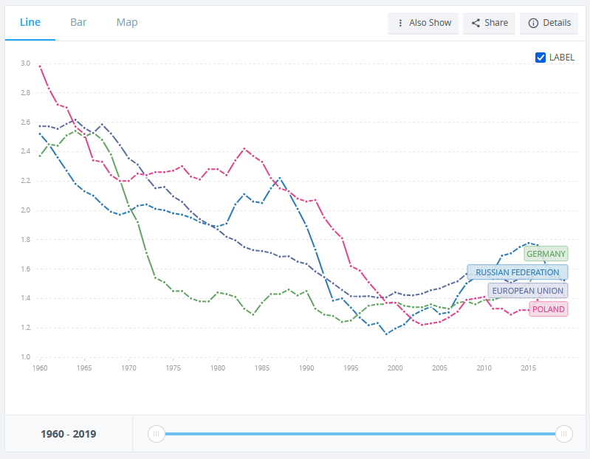Open the Also Show options menu

[423, 23]
